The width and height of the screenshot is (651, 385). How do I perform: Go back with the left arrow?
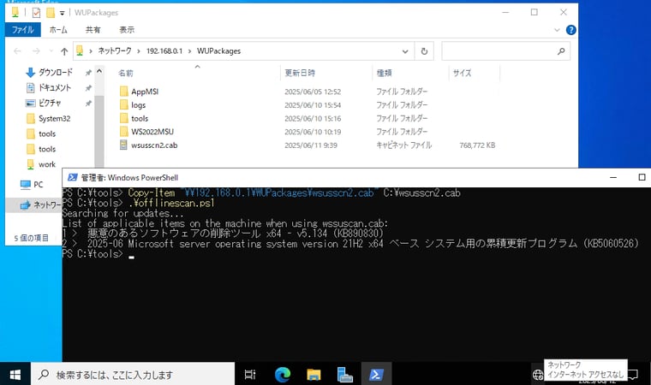tap(17, 51)
